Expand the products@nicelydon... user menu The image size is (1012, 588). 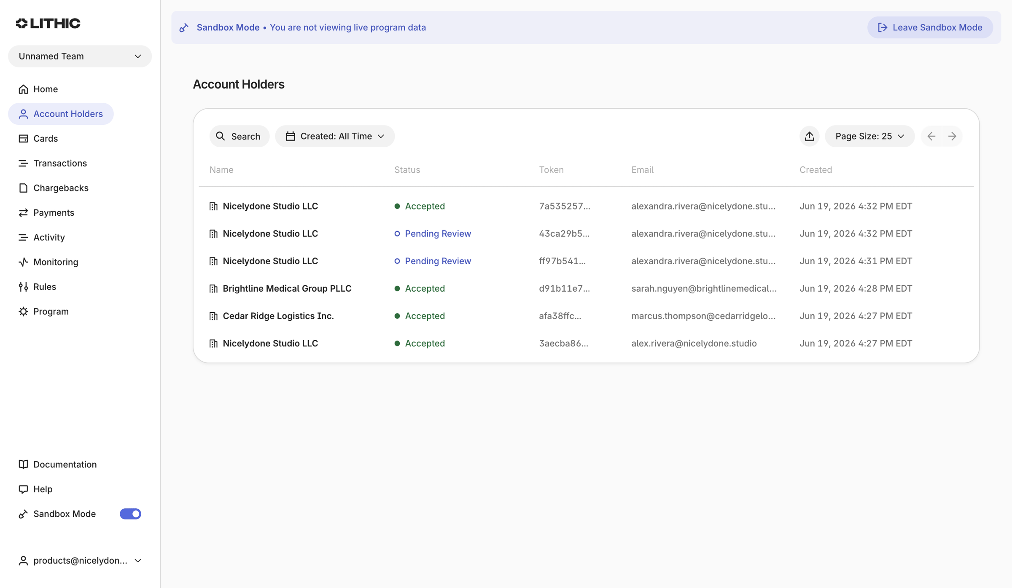(x=80, y=561)
